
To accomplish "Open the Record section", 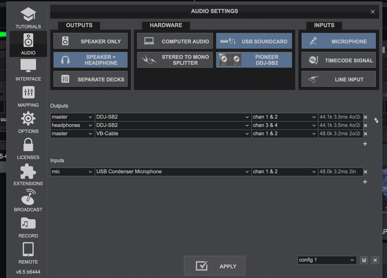I will pos(28,227).
